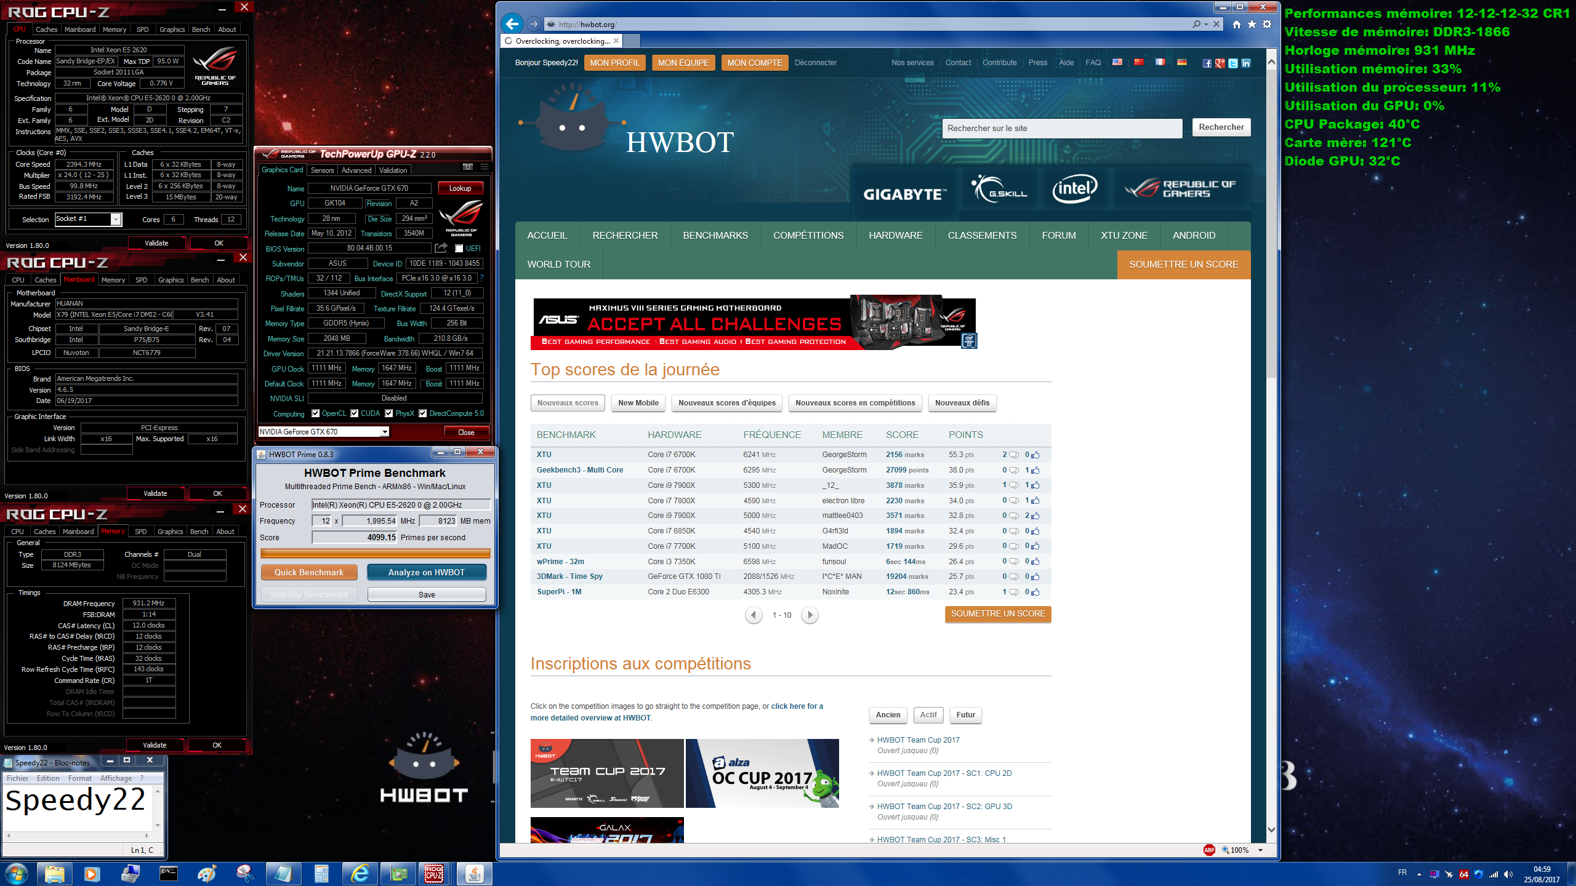
Task: Open Notepad Fichier menu
Action: [18, 778]
